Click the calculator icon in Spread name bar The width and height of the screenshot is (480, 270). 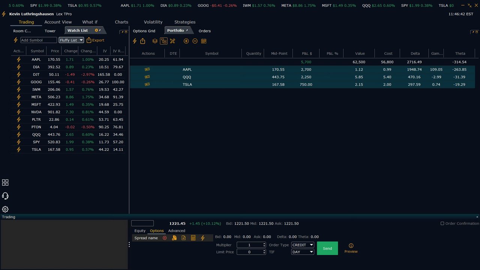click(193, 238)
